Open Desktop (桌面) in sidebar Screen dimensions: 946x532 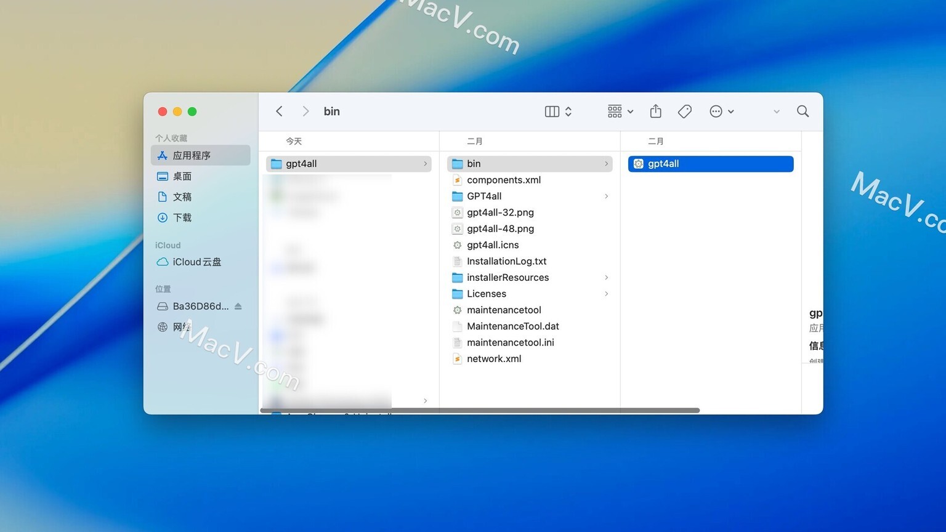click(201, 176)
